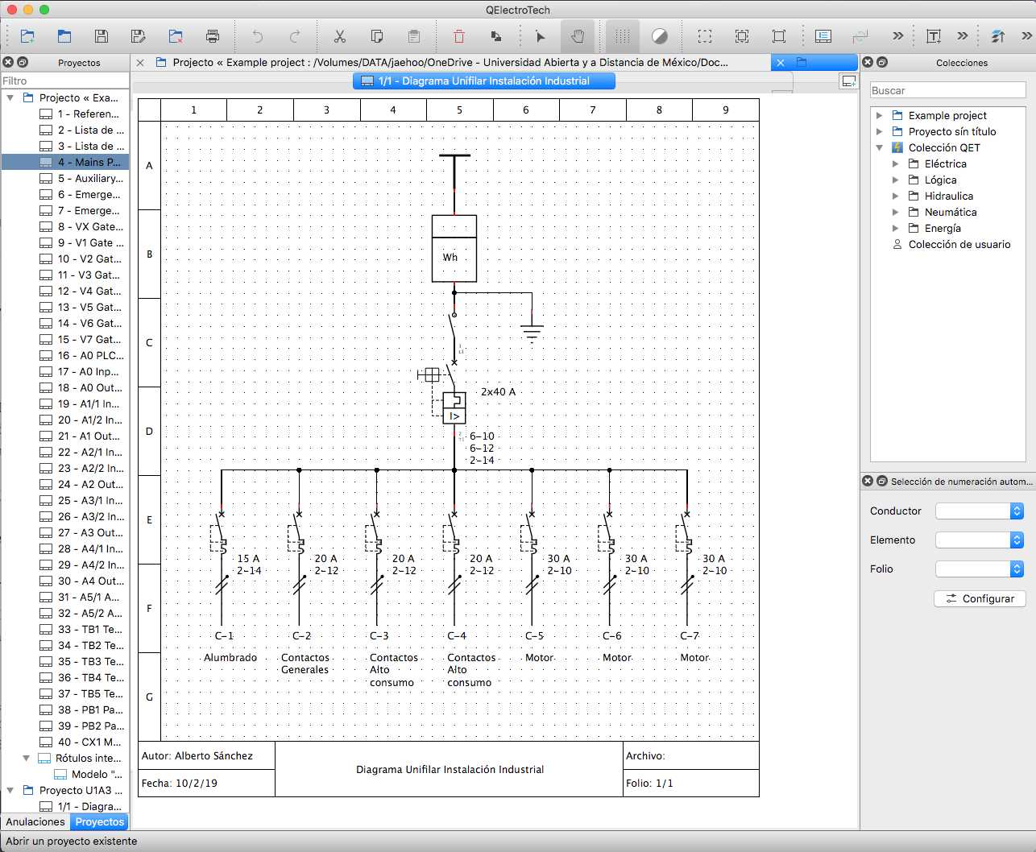
Task: Click the Configurar button
Action: [x=980, y=598]
